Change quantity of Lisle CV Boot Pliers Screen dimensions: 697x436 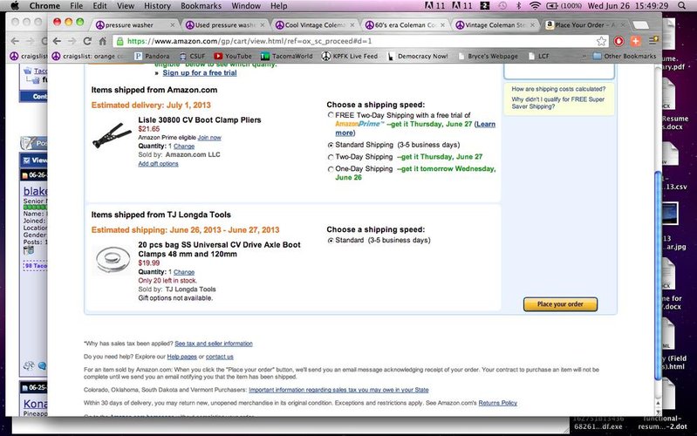coord(184,146)
